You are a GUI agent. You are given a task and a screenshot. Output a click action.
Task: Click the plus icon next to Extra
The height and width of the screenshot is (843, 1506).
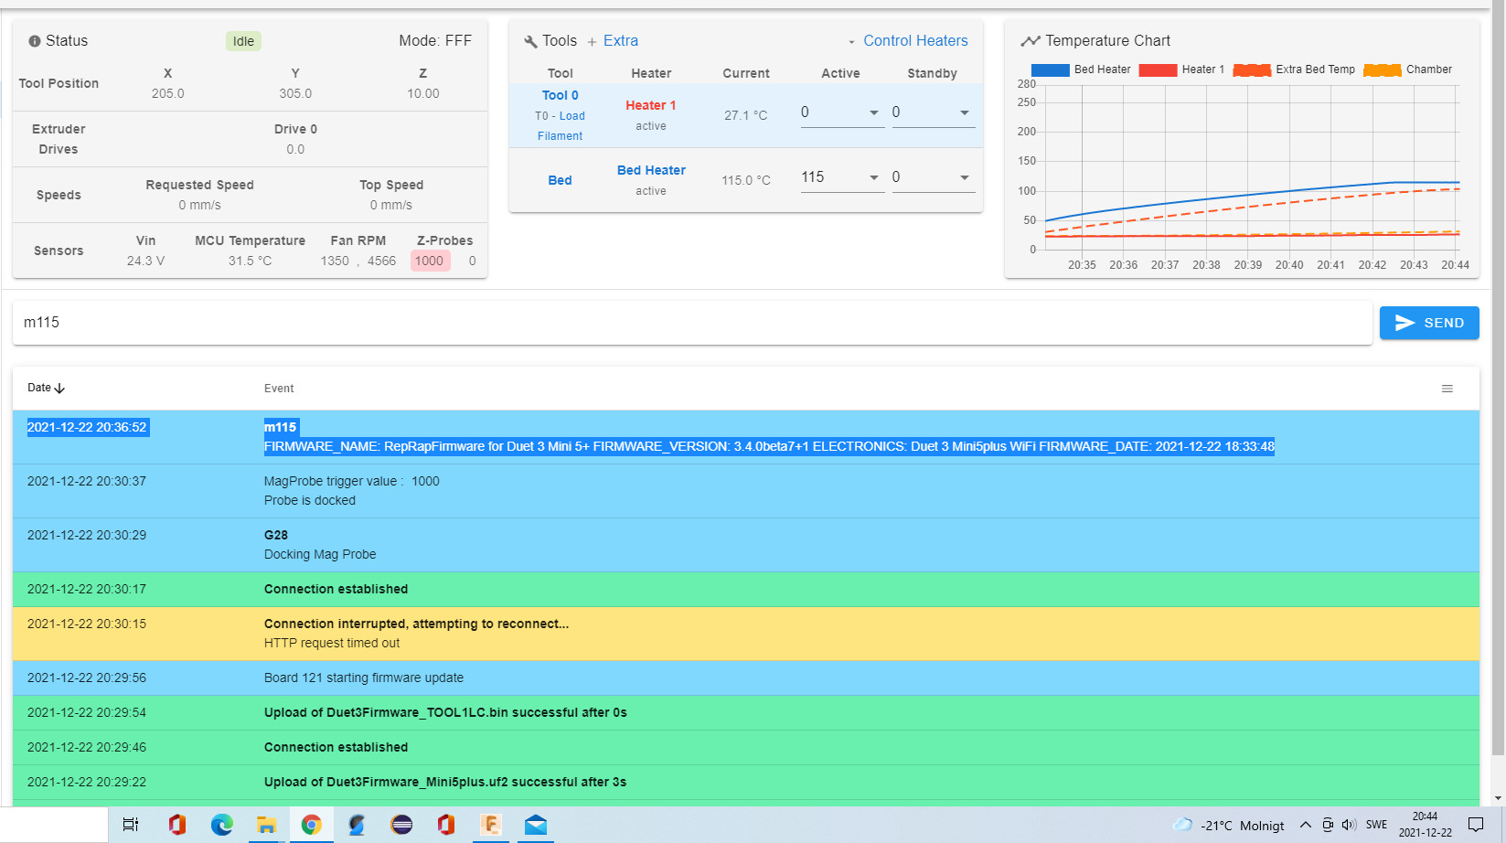(592, 42)
